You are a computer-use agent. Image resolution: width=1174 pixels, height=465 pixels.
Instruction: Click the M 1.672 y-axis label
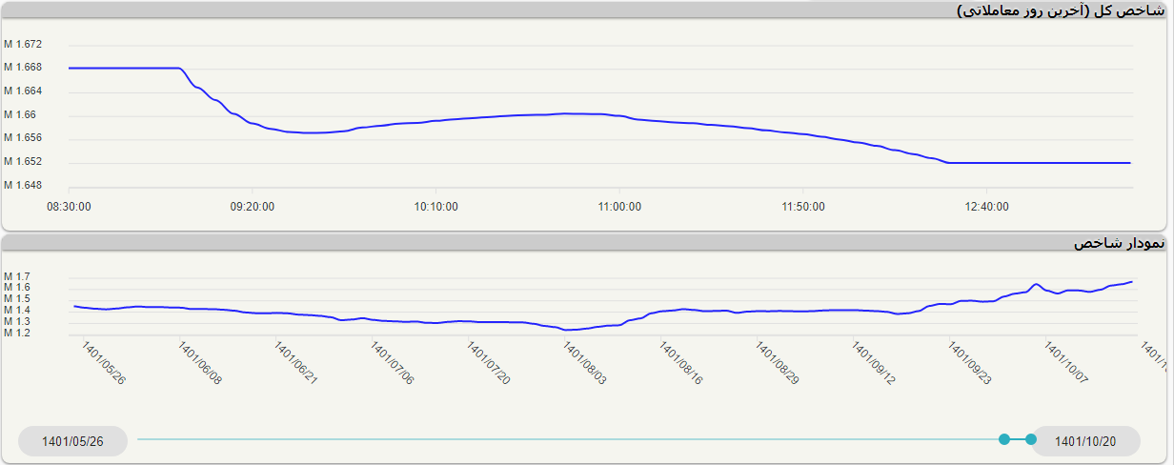[x=23, y=45]
